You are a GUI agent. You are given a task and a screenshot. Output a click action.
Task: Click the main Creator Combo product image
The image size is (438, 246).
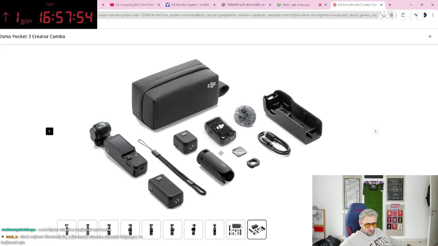tap(206, 134)
